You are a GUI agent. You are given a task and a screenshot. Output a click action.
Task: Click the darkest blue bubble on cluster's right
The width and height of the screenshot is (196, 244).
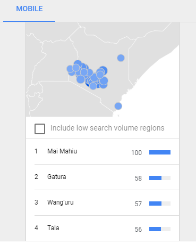click(104, 70)
